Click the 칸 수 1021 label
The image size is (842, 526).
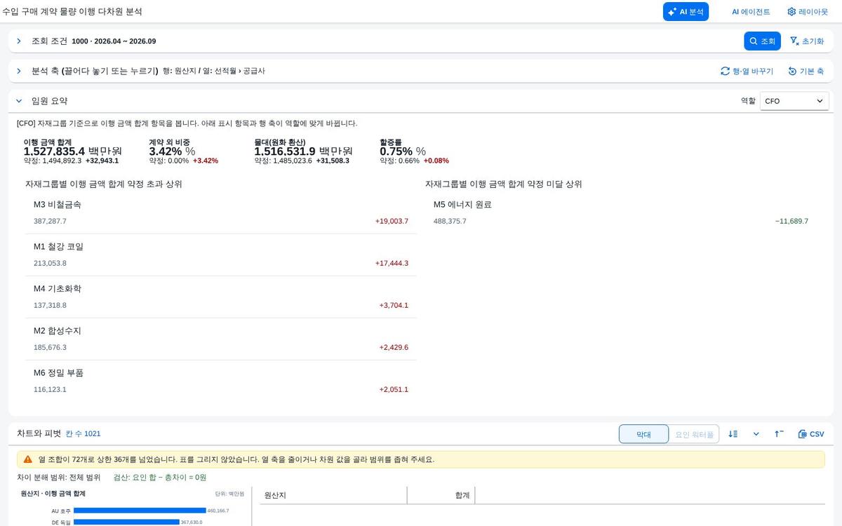(83, 434)
